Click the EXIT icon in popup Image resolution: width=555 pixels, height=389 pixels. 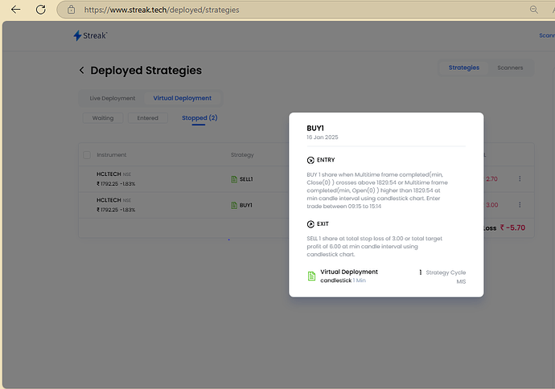310,224
